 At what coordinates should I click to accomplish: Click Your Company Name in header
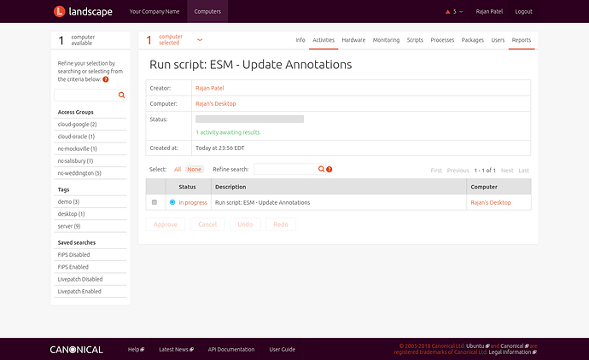(x=155, y=11)
